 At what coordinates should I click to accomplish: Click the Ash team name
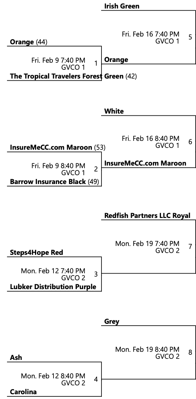click(16, 358)
